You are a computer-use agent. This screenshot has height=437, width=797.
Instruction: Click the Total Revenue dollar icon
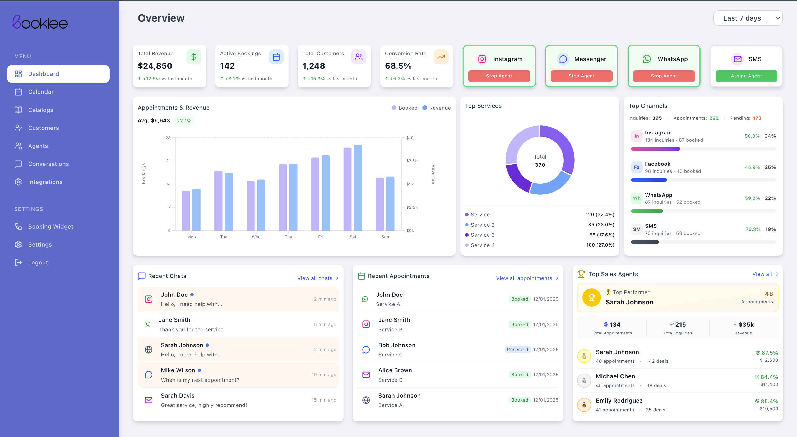tap(194, 57)
